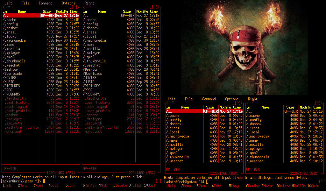Click 1Help in the large terminal's function bar
326x191 pixels.
(7, 185)
